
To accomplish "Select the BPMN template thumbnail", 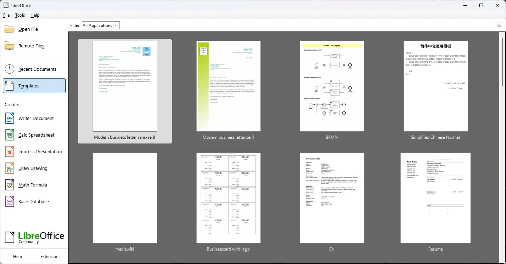I will [x=332, y=86].
